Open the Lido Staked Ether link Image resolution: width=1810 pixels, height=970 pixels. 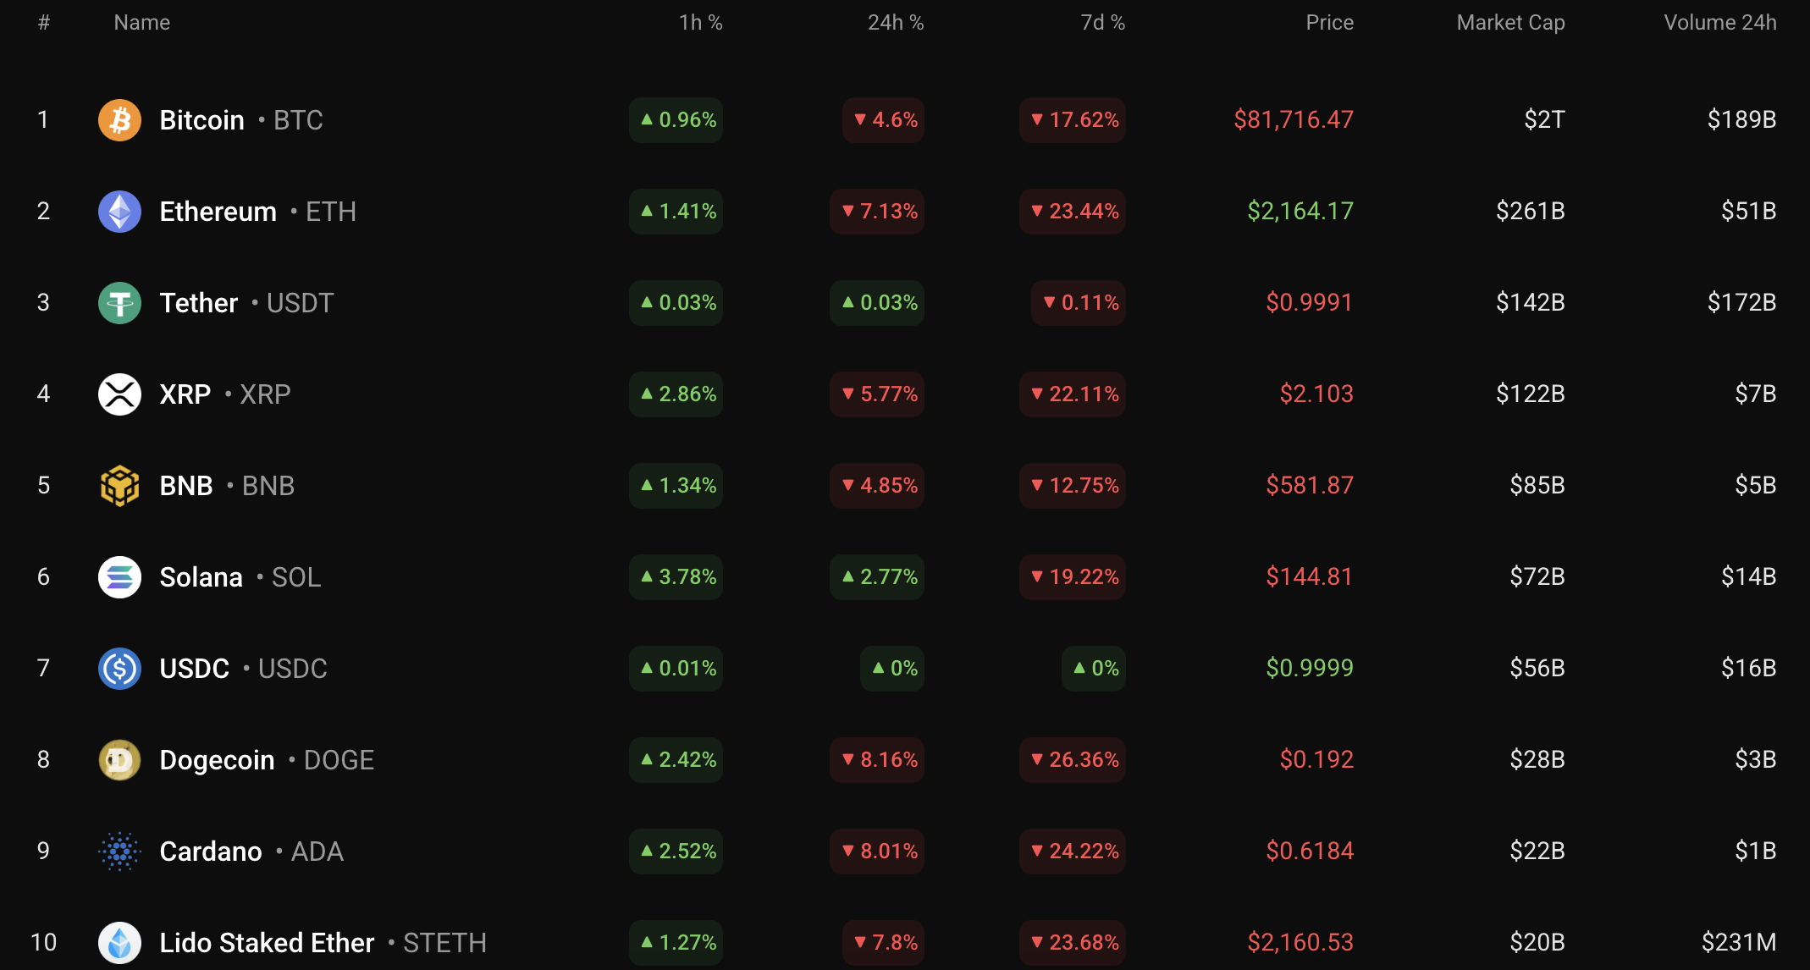click(267, 943)
